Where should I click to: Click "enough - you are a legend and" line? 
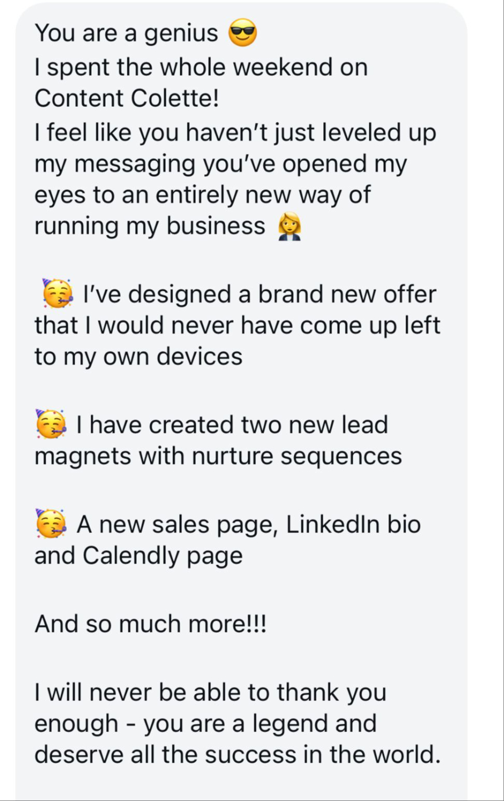205,724
